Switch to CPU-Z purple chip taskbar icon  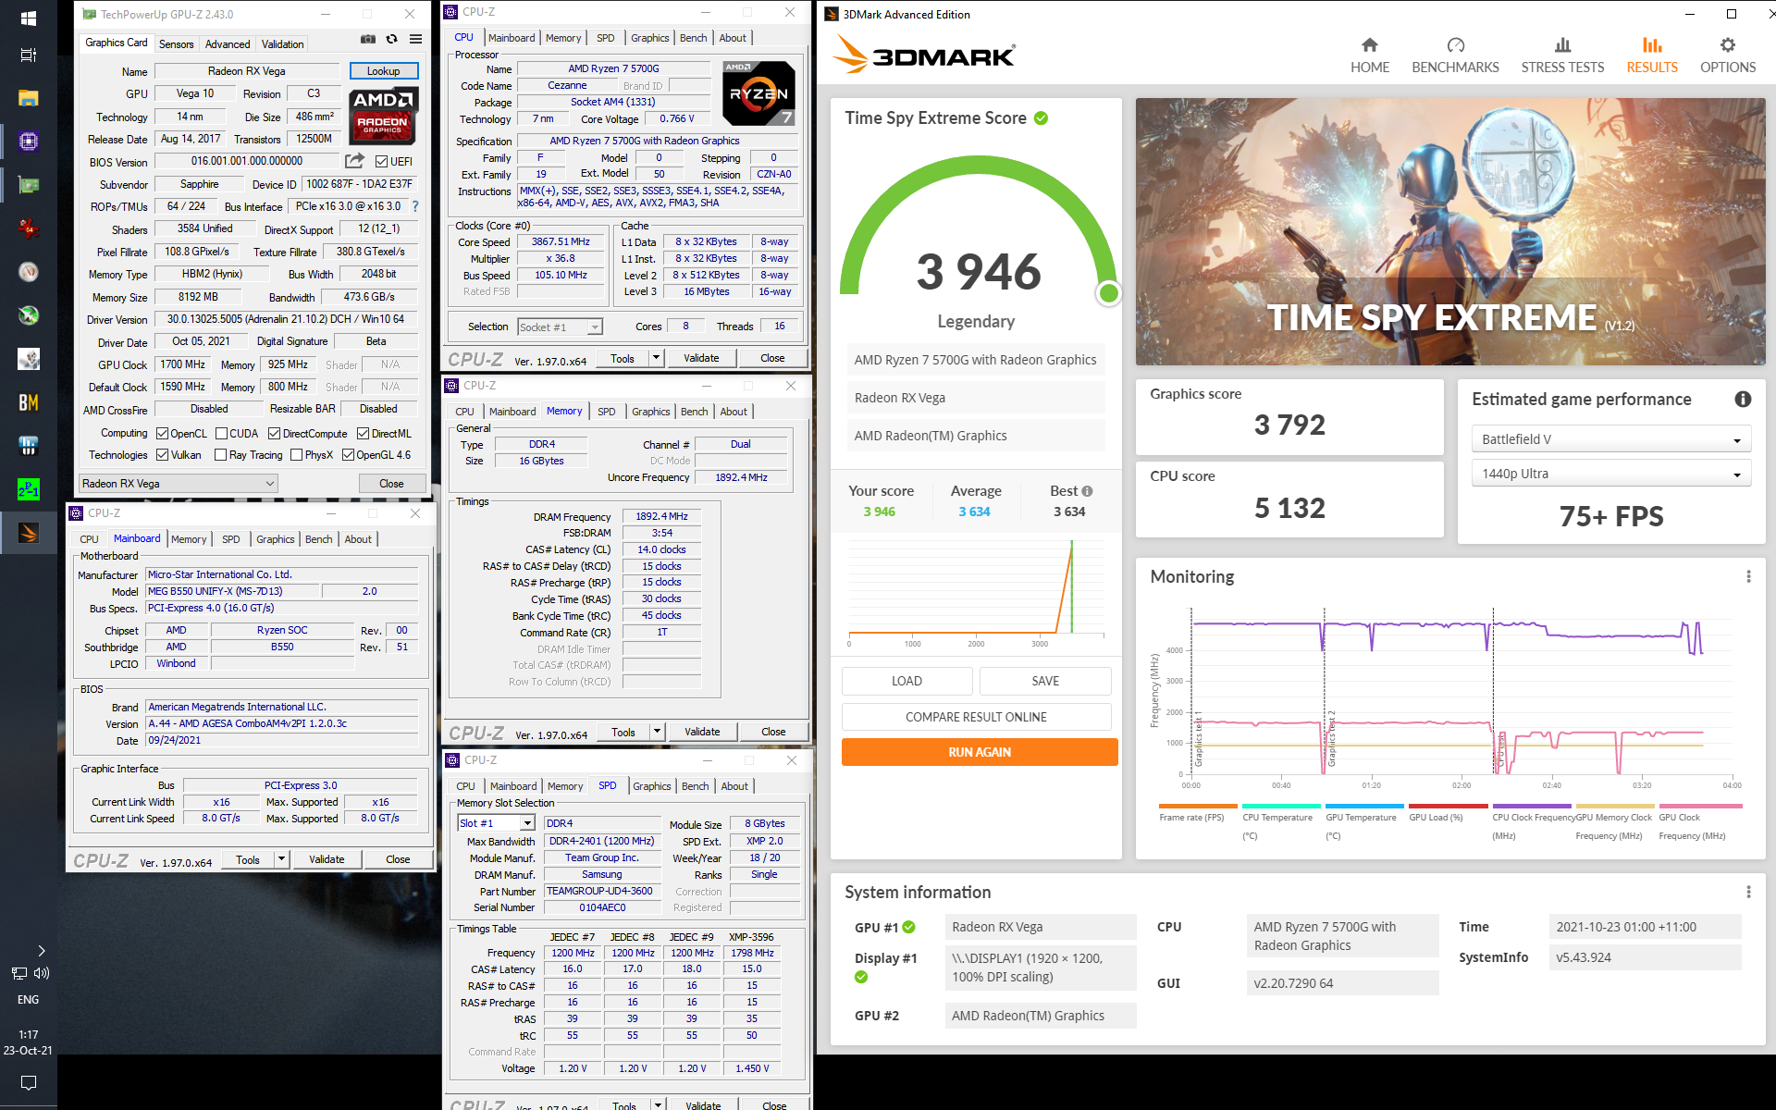click(x=29, y=142)
